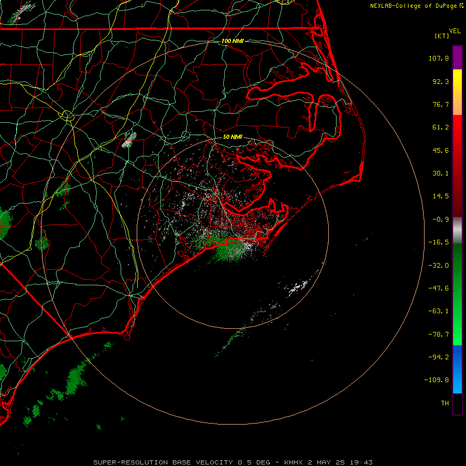Click the 100 NMI range ring label
This screenshot has height=466, width=466.
point(232,41)
